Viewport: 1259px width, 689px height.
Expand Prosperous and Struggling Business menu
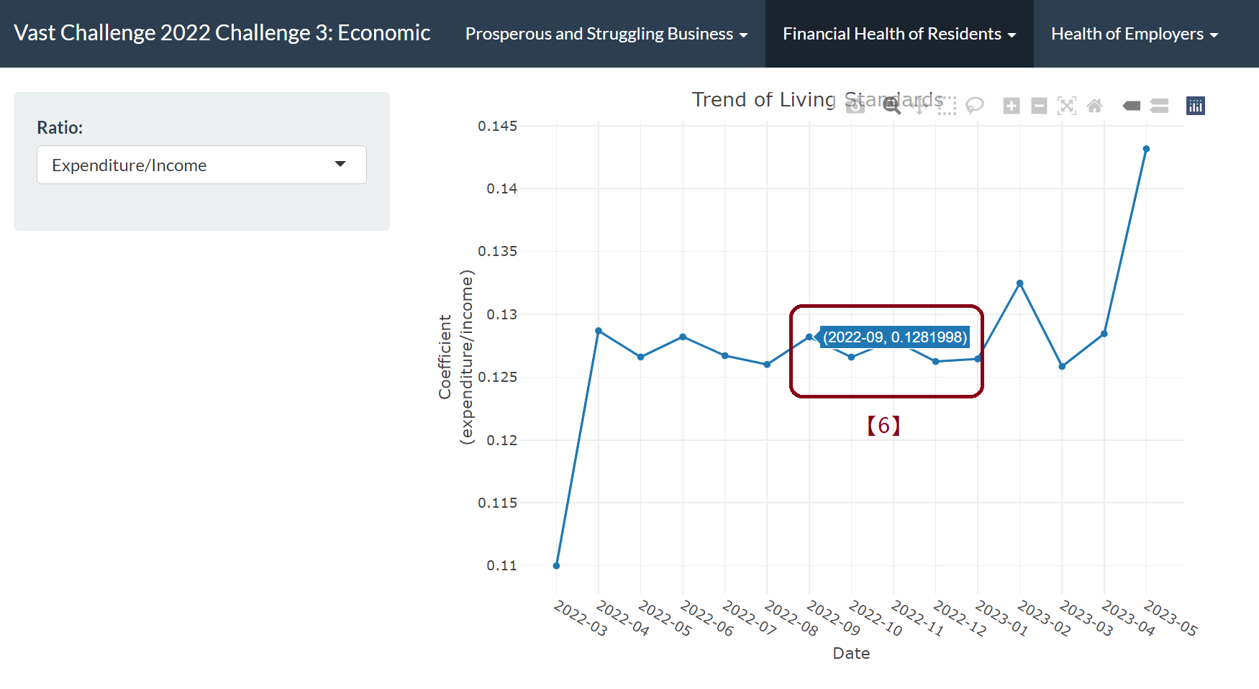606,34
